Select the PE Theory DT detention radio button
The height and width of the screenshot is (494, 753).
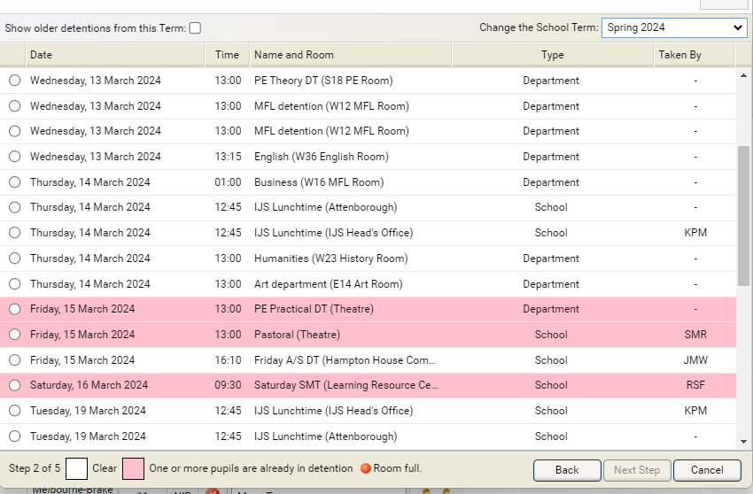14,81
